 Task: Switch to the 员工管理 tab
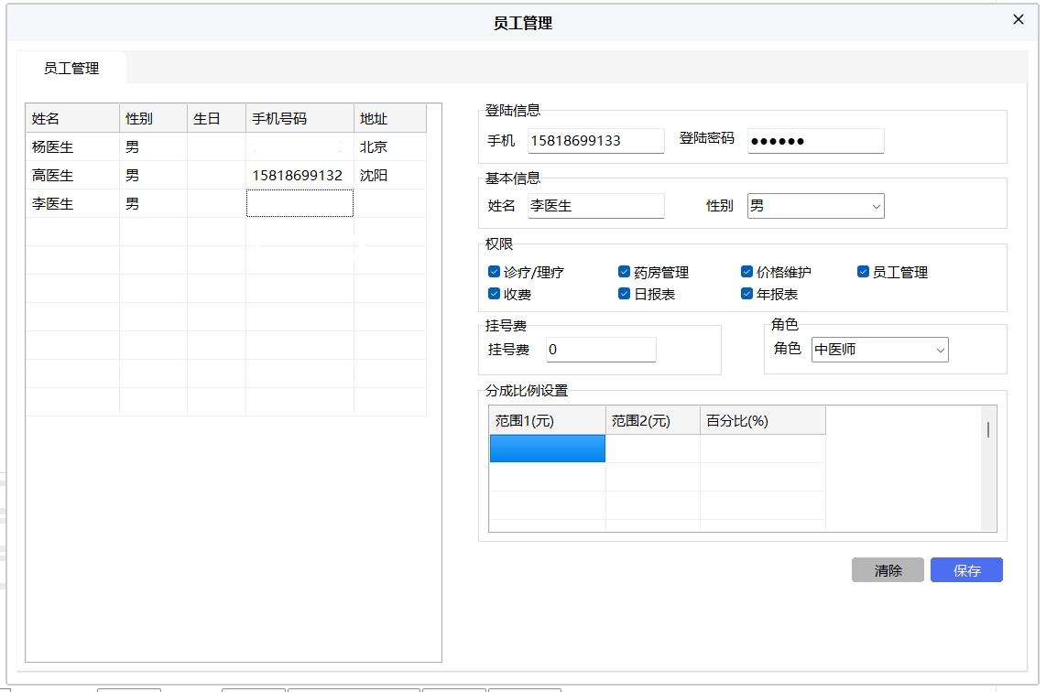(71, 69)
